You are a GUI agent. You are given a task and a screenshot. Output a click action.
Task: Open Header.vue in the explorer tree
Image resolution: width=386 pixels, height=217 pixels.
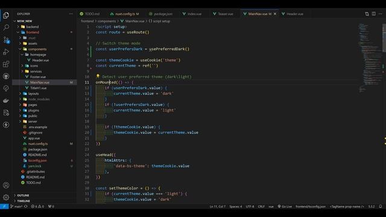(40, 60)
